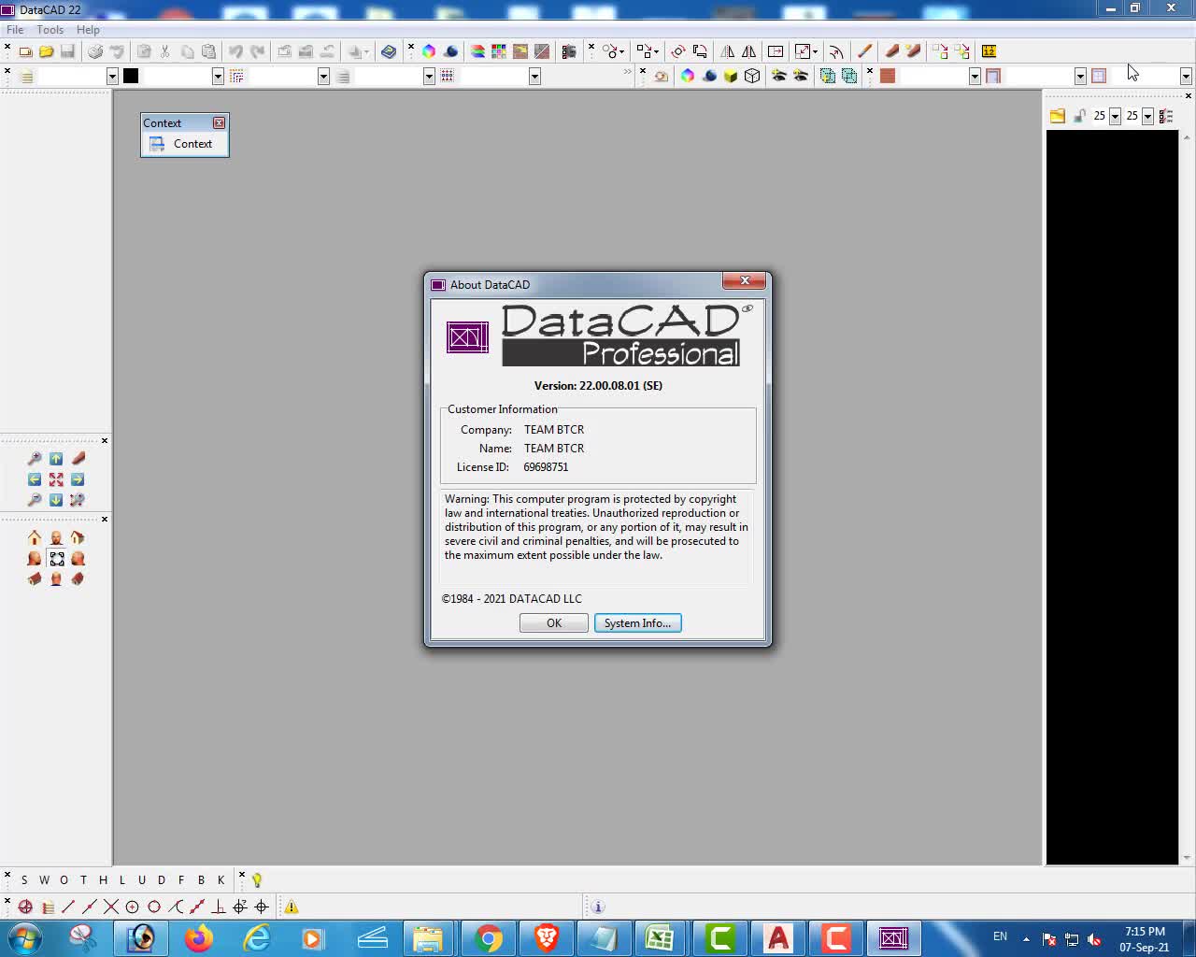Select the yellow solid cube icon
The height and width of the screenshot is (957, 1196).
click(x=731, y=76)
